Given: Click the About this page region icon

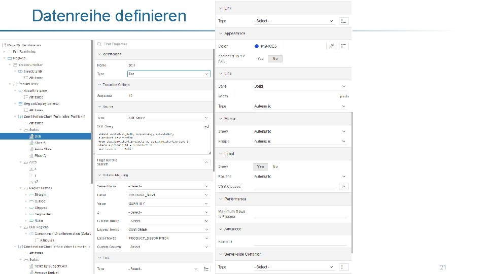Looking at the screenshot, I should (20, 91).
